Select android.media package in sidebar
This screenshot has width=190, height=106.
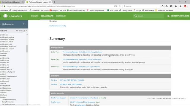click(4, 35)
